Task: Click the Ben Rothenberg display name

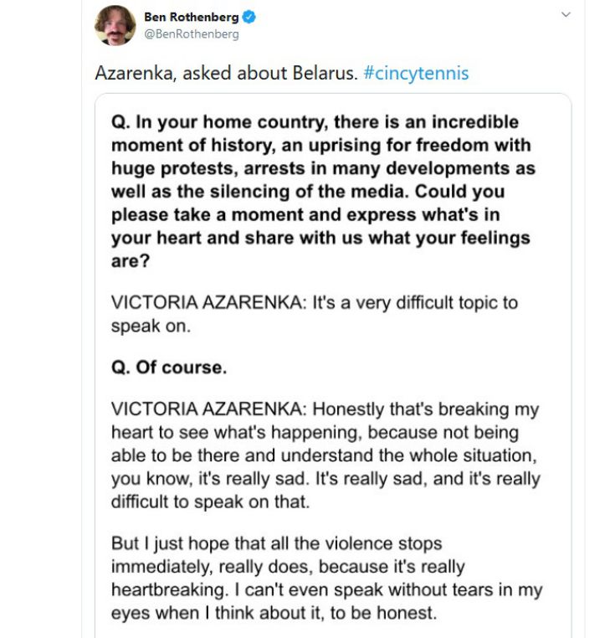Action: click(192, 16)
